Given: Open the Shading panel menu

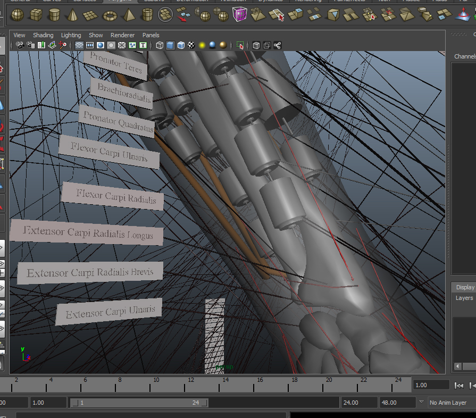Looking at the screenshot, I should (43, 35).
